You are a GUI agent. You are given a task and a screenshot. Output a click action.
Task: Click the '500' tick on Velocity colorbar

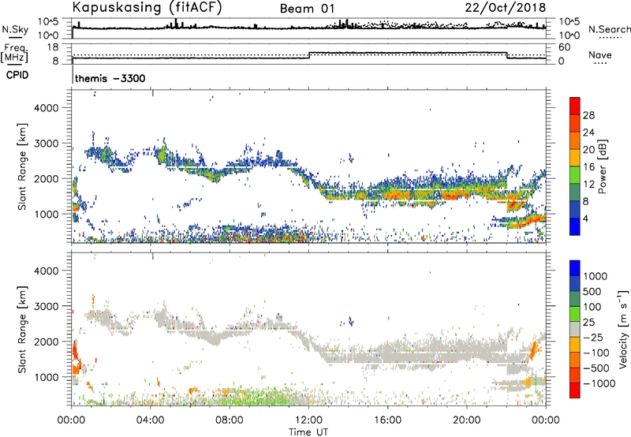(592, 291)
